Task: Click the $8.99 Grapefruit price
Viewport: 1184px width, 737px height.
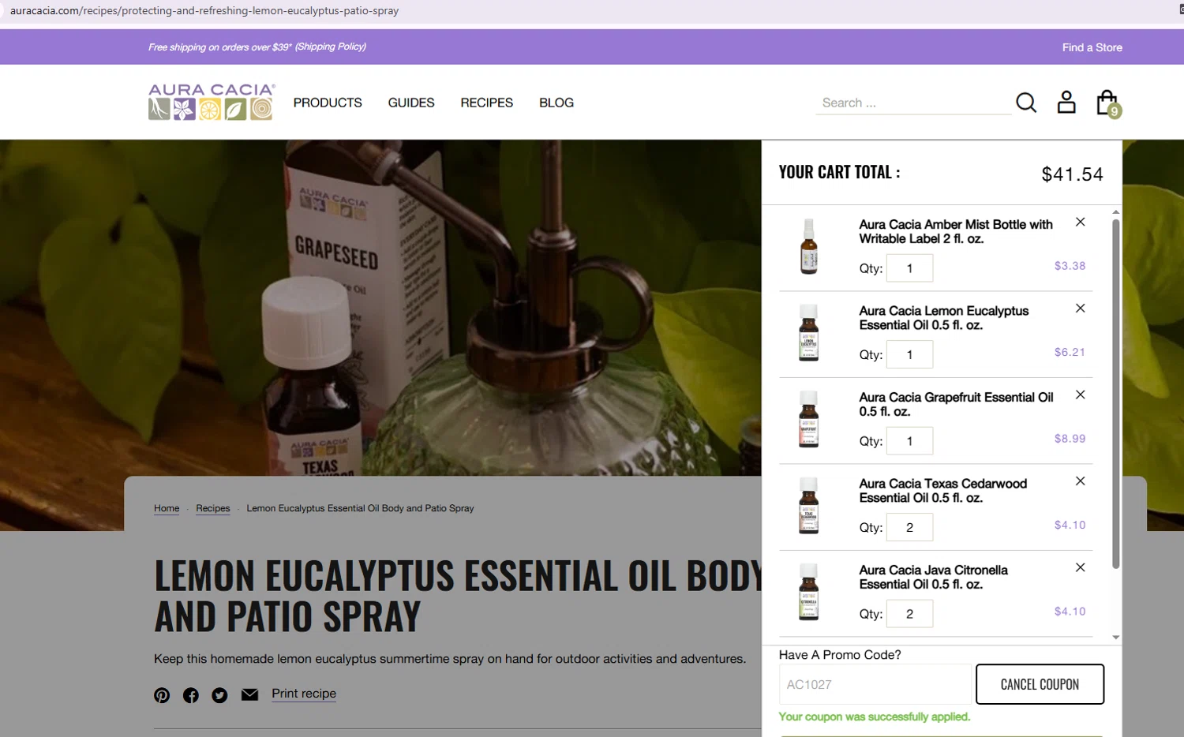Action: tap(1070, 439)
